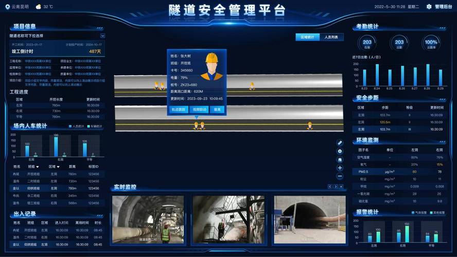
Task: Select the 345m distance row for 布依
Action: tap(57, 196)
